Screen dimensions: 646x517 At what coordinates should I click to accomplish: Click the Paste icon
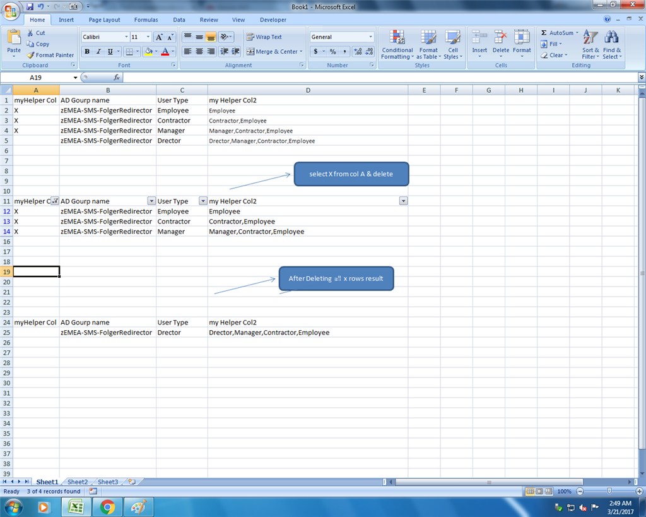[x=14, y=37]
